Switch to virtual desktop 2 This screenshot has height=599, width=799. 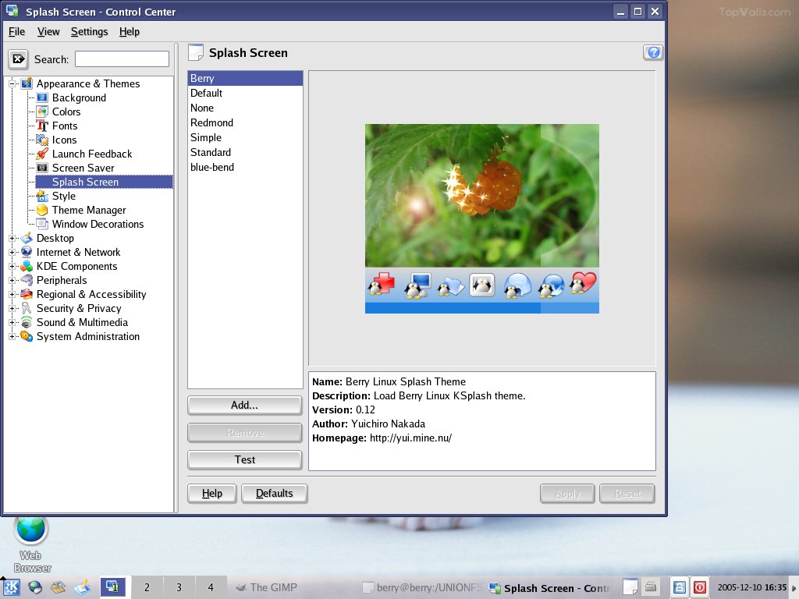[x=147, y=587]
